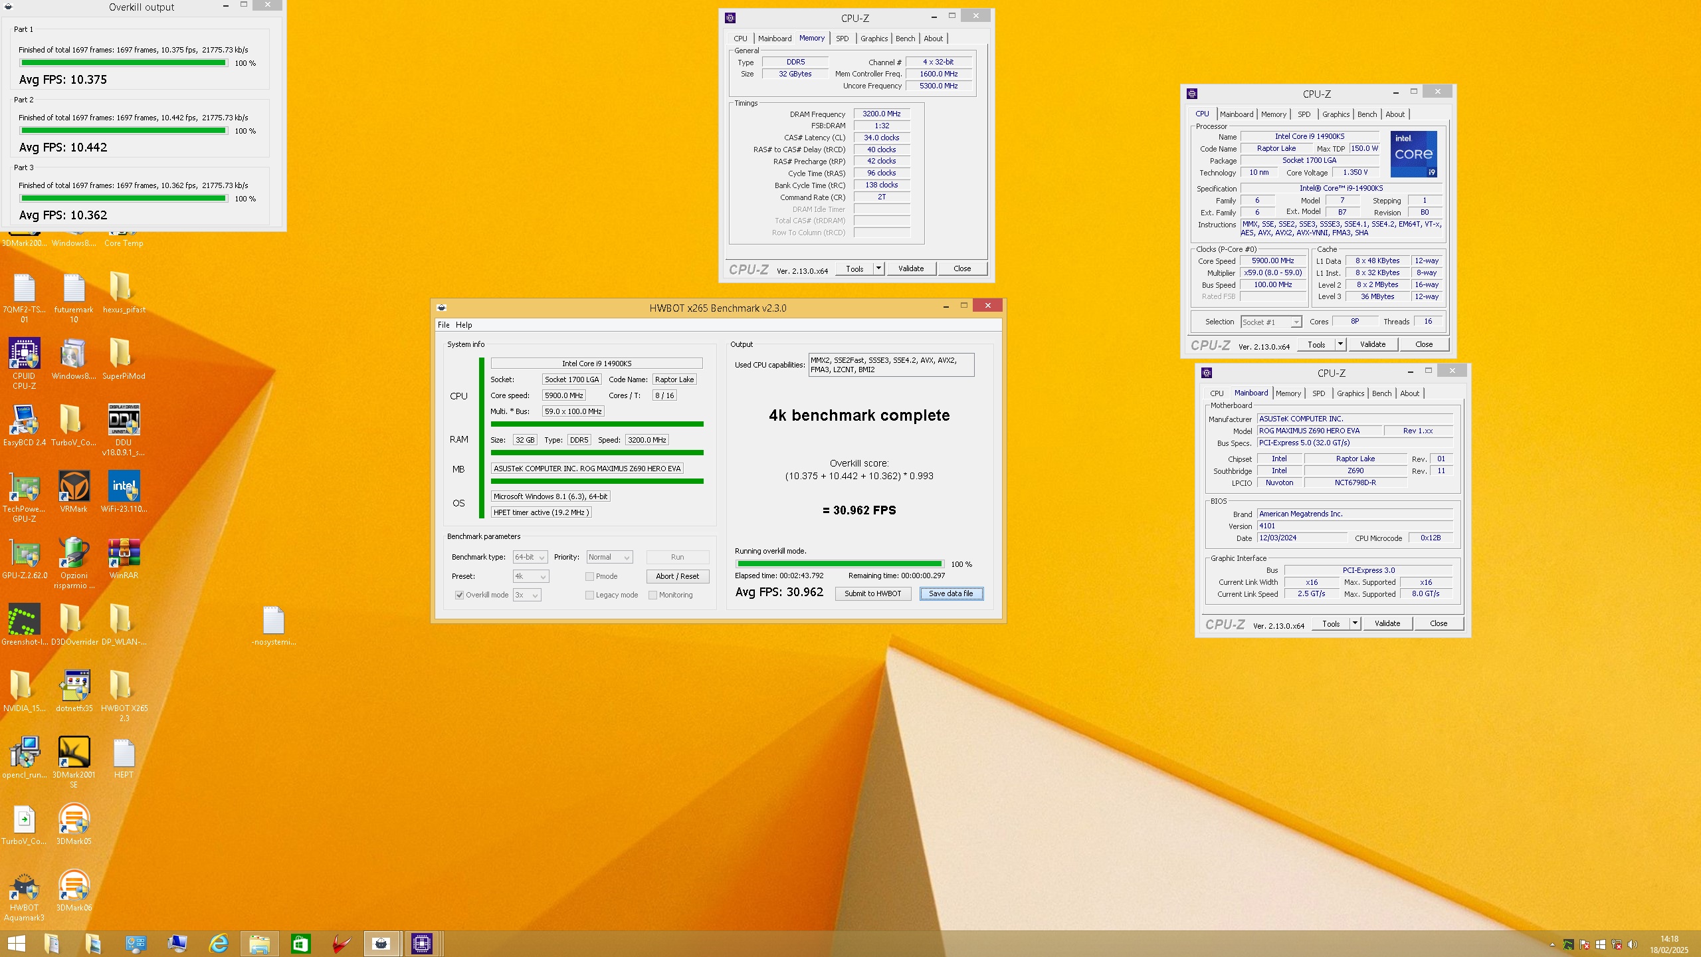
Task: Open the Priority Normal dropdown
Action: 609,557
